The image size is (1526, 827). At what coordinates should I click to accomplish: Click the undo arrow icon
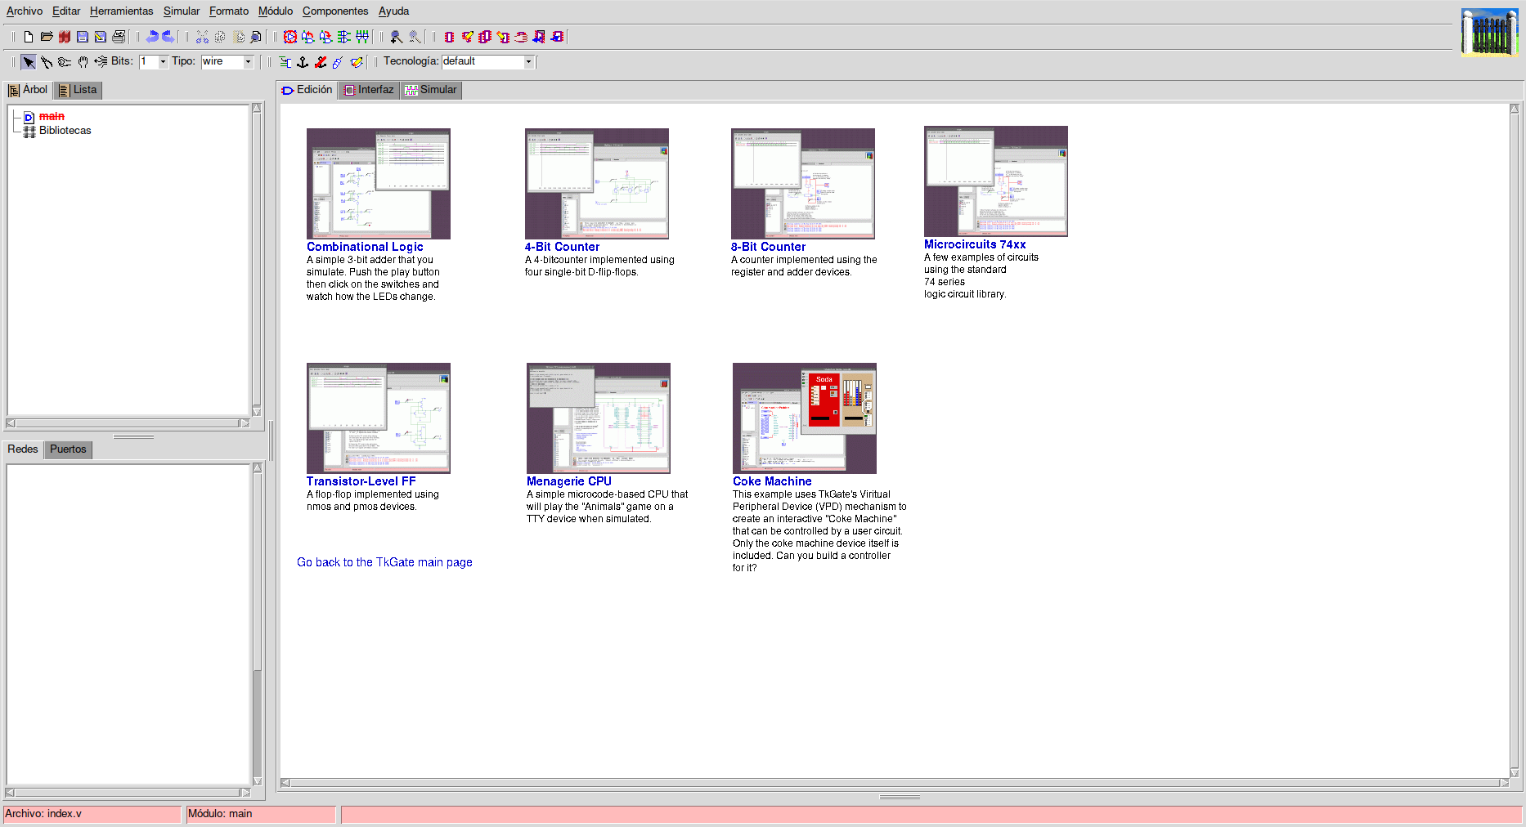(152, 37)
